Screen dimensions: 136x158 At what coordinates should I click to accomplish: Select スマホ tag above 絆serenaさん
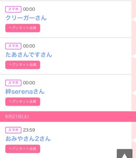[13, 83]
